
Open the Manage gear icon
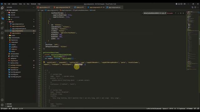pos(2,105)
